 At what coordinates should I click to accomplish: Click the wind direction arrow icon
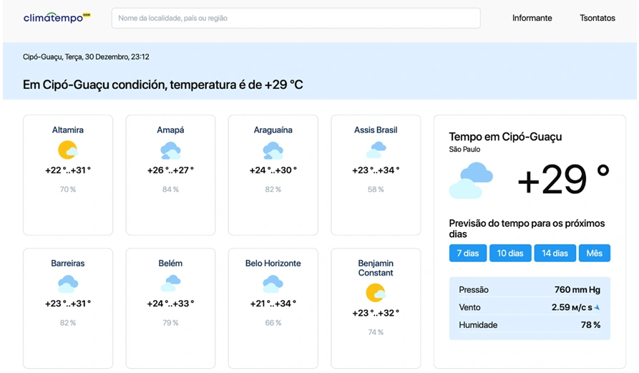[x=597, y=308]
